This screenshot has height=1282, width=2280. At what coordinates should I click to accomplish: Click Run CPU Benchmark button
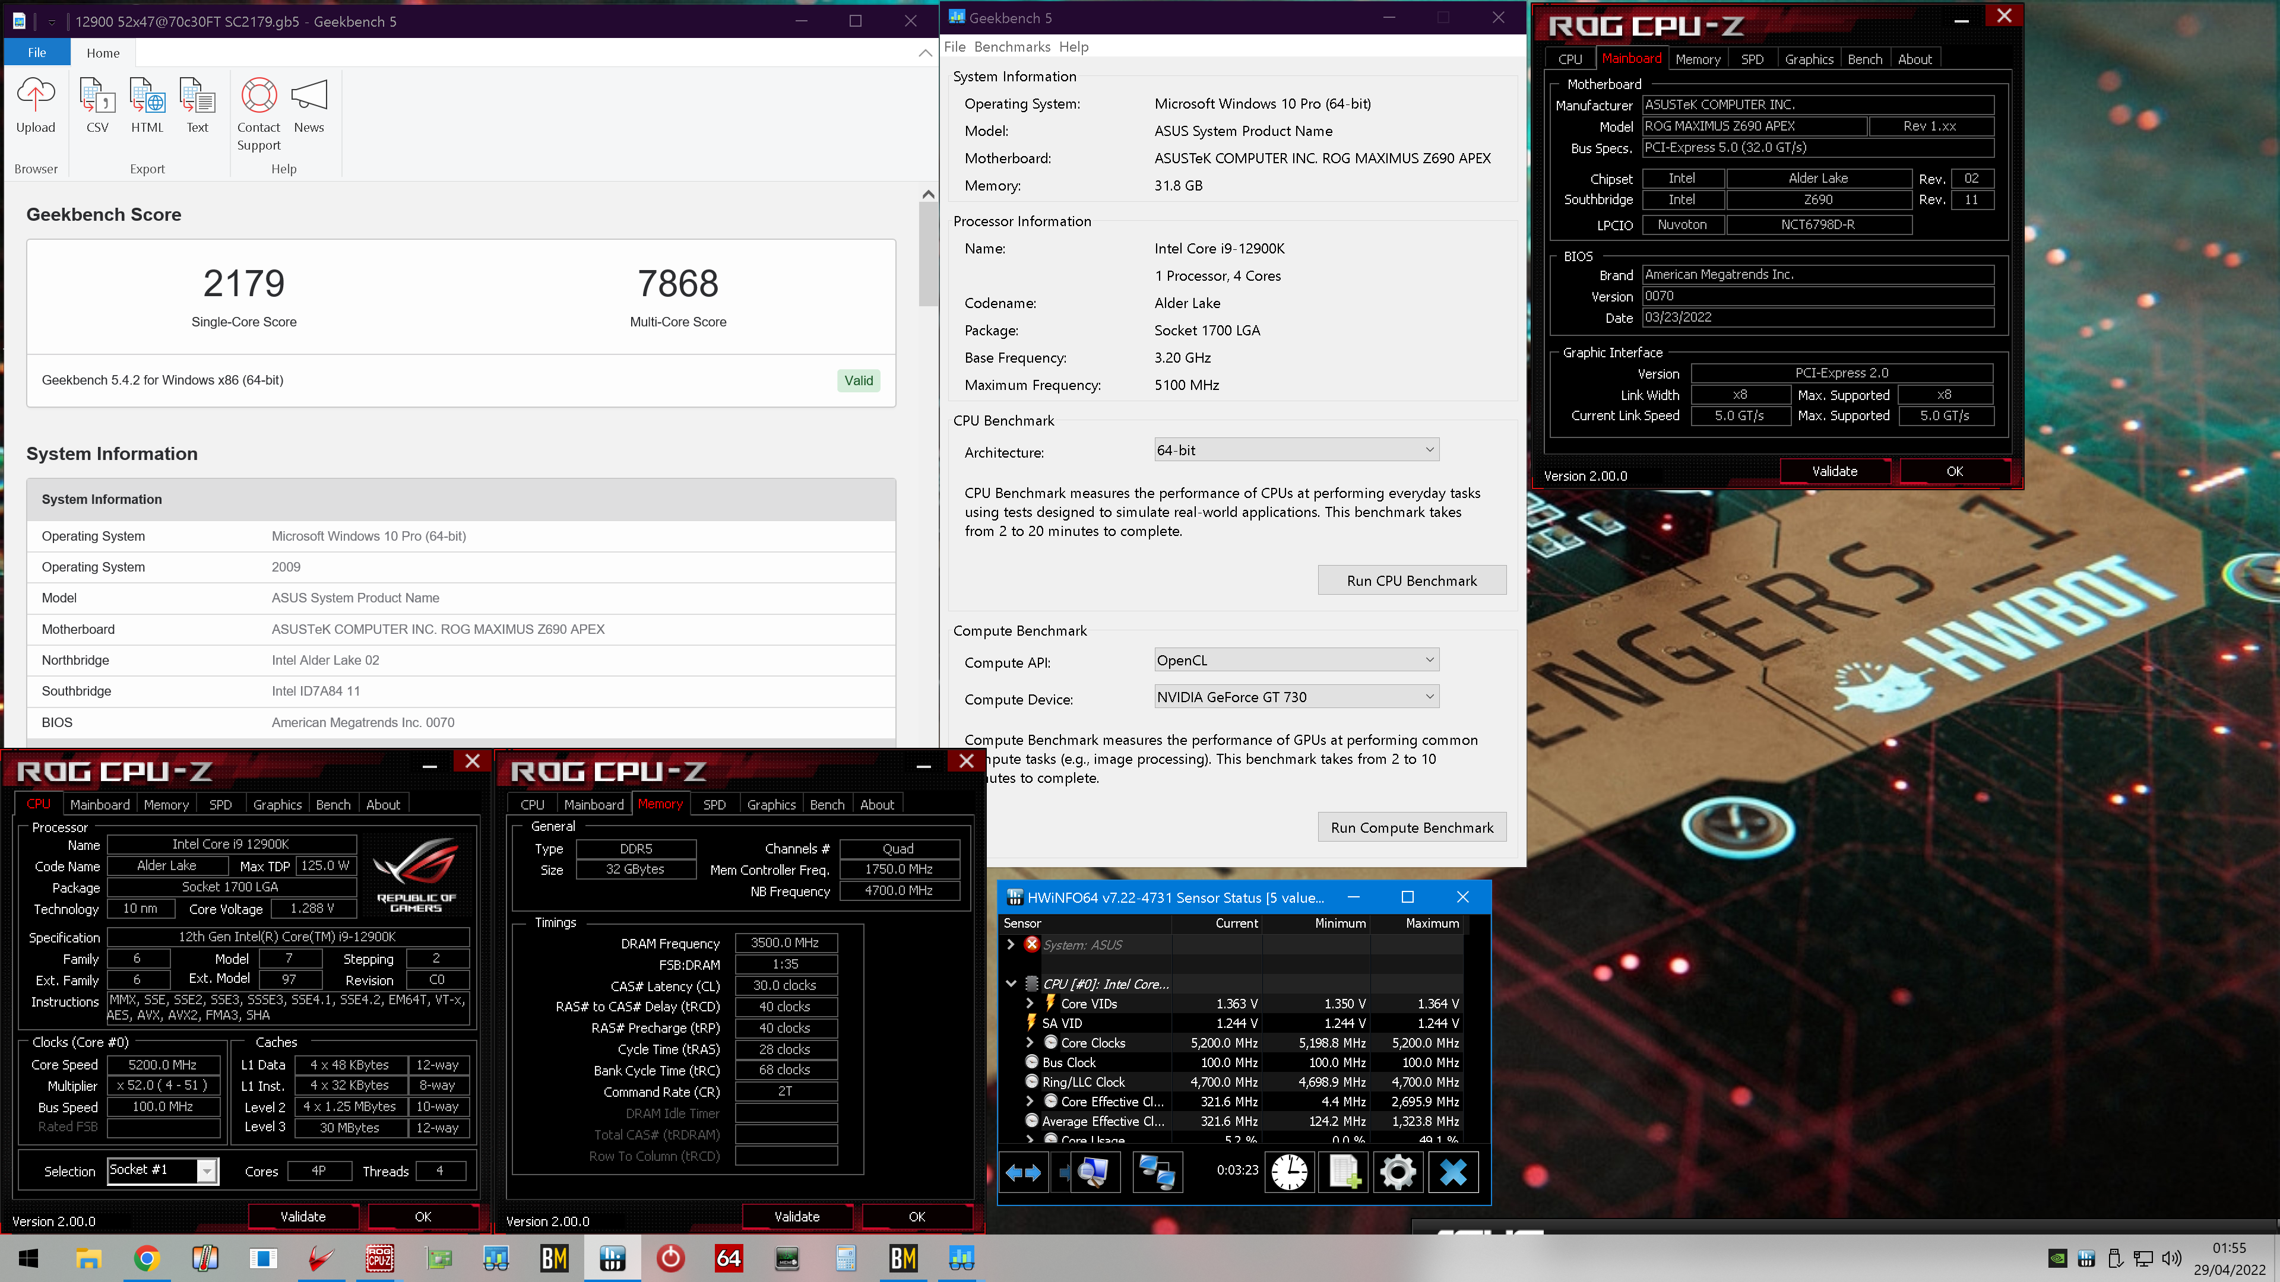tap(1412, 580)
